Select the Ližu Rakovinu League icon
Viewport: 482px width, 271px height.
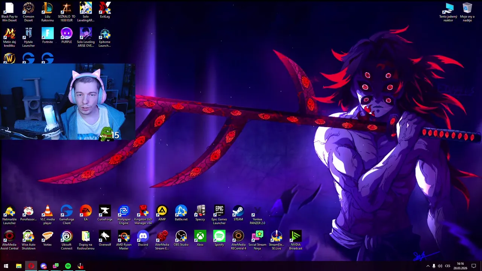[47, 12]
